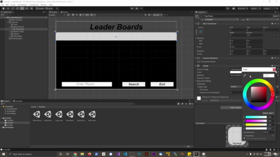Viewport: 280px width, 157px height.
Task: Open the Account dropdown
Action: [x=243, y=9]
